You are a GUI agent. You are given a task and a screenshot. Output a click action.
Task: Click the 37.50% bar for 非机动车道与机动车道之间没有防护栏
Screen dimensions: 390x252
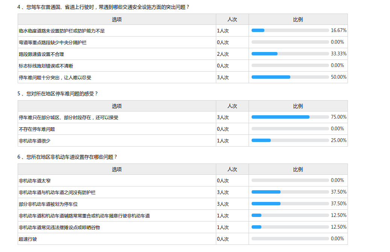tap(290, 192)
